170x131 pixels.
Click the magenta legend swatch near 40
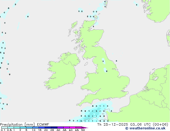coord(72,128)
